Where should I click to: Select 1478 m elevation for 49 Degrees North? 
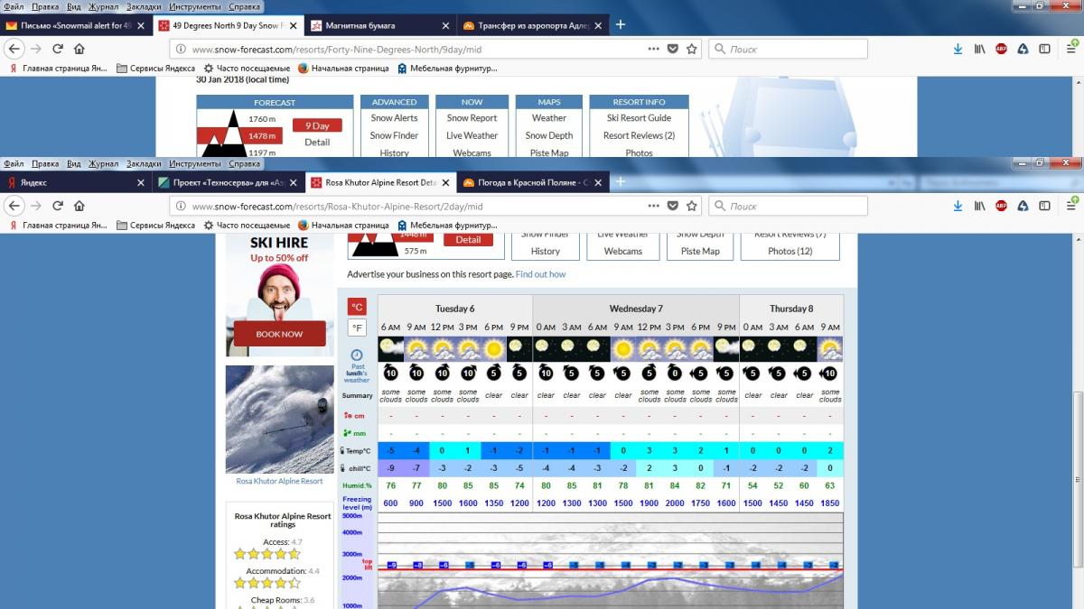click(x=264, y=136)
